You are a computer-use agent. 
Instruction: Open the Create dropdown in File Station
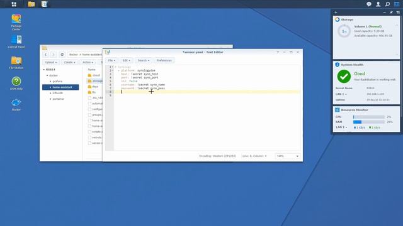(69, 62)
